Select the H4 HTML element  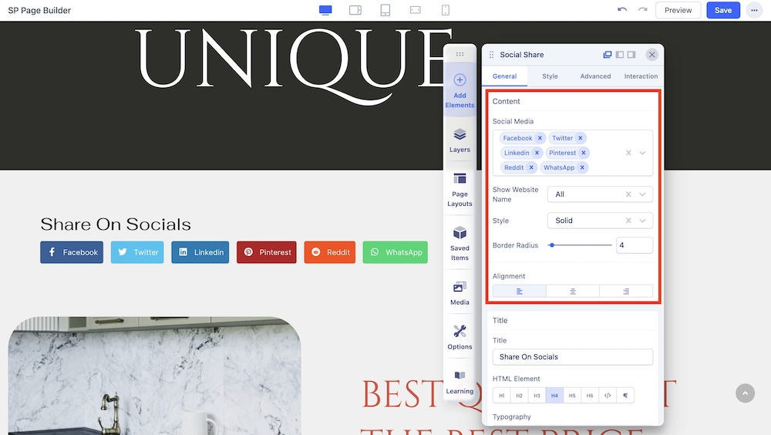(554, 396)
